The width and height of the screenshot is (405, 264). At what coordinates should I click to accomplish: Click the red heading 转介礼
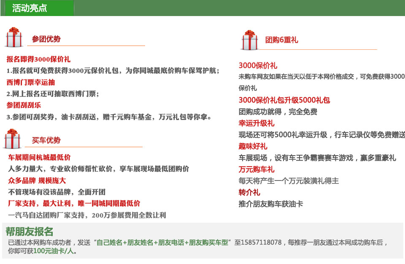point(249,192)
